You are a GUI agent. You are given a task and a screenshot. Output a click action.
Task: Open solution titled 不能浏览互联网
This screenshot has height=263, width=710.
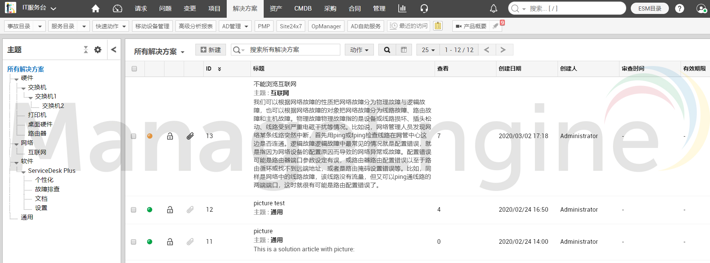tap(275, 84)
